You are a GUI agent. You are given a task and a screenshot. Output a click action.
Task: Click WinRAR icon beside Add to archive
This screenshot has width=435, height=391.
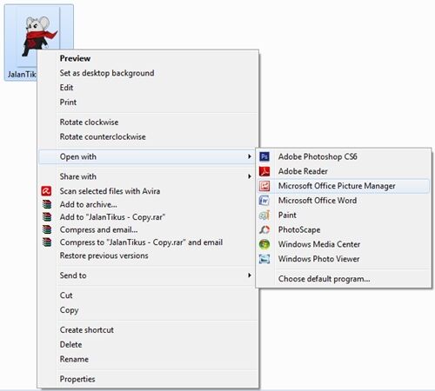[47, 204]
